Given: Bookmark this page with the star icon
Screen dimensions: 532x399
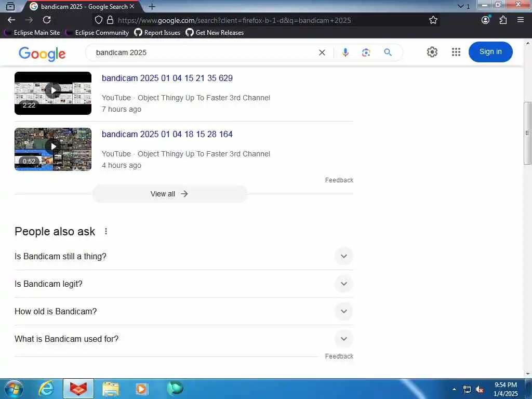Looking at the screenshot, I should coord(433,20).
